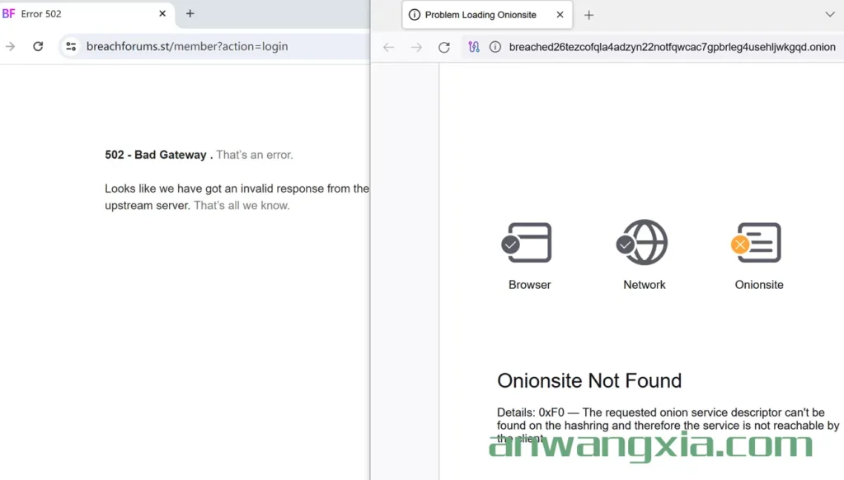This screenshot has height=480, width=844.
Task: Reload the breachforums.st page
Action: point(38,47)
